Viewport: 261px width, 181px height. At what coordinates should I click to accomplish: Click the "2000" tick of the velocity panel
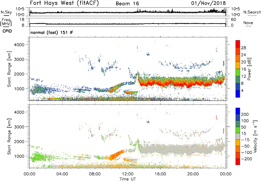[19, 141]
